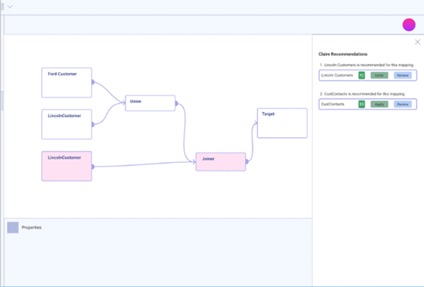Select the Union transformation node
424x287 pixels.
point(150,103)
